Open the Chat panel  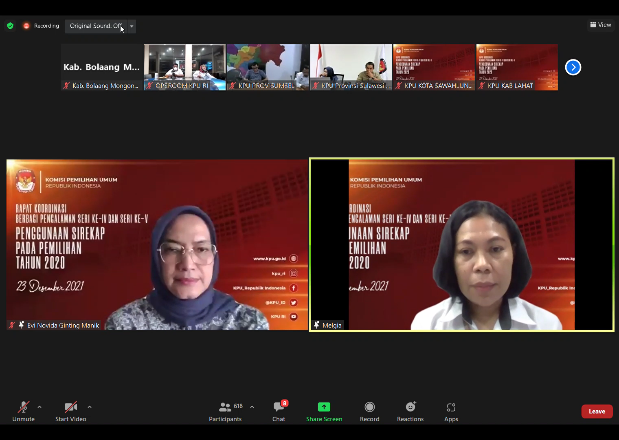pos(279,411)
